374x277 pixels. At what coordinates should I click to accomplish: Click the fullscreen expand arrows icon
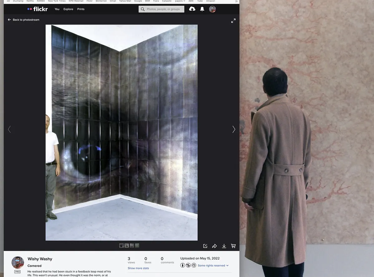point(233,21)
